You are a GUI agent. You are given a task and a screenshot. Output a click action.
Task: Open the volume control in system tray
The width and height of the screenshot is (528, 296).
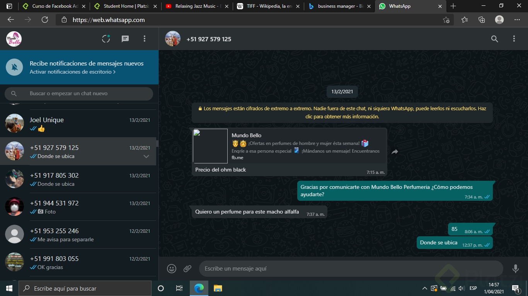point(462,288)
